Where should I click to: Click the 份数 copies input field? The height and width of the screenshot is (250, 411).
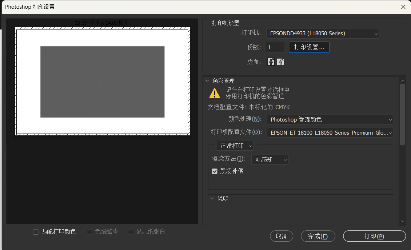click(x=275, y=47)
